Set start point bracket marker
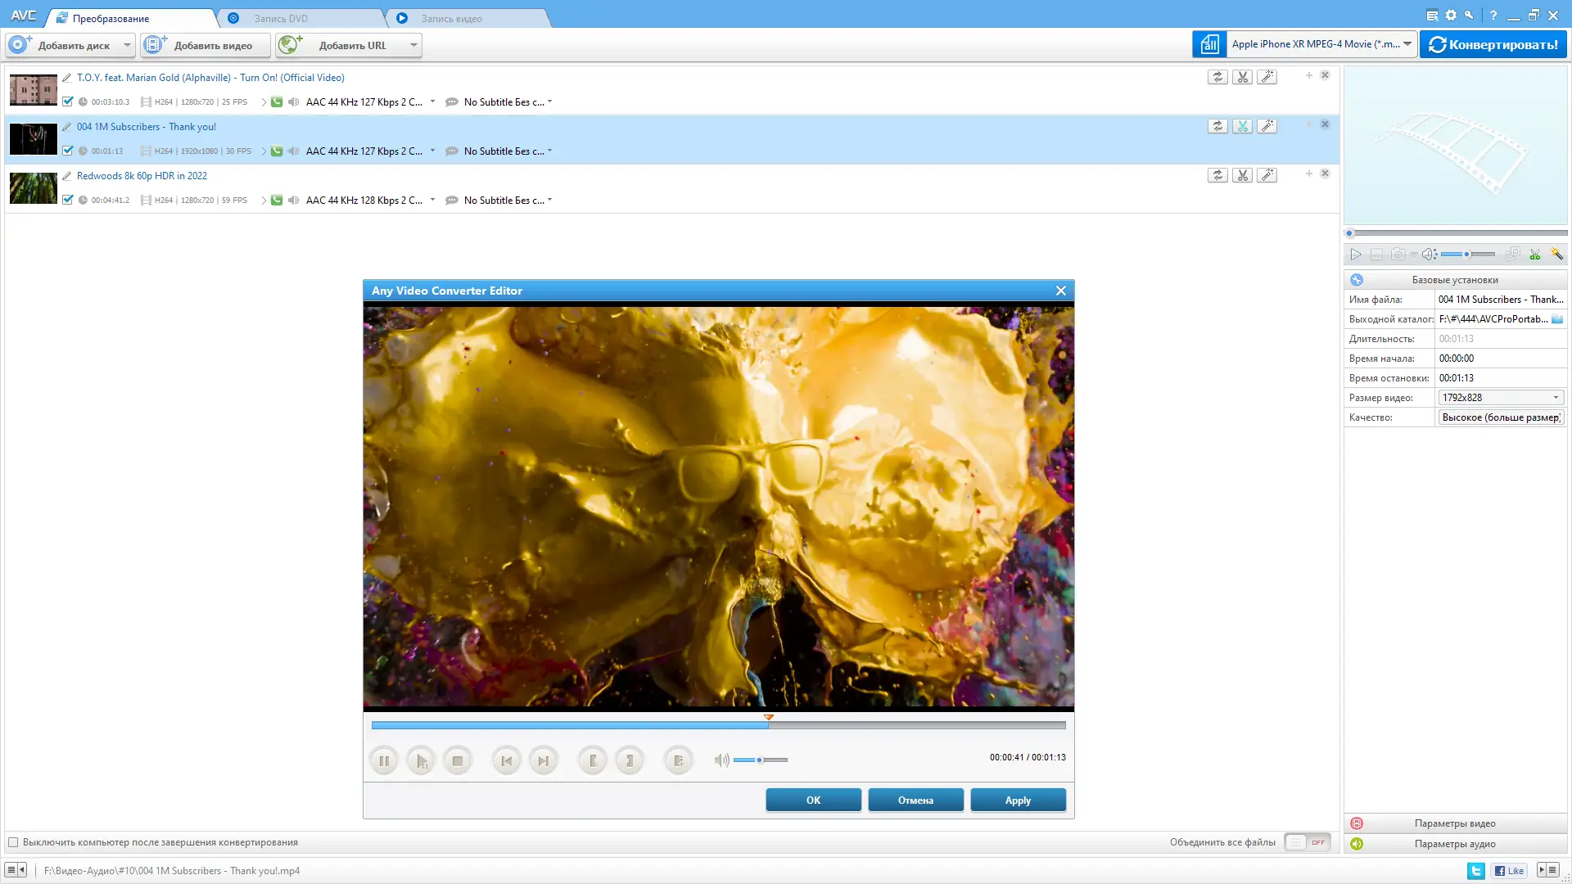 (592, 760)
